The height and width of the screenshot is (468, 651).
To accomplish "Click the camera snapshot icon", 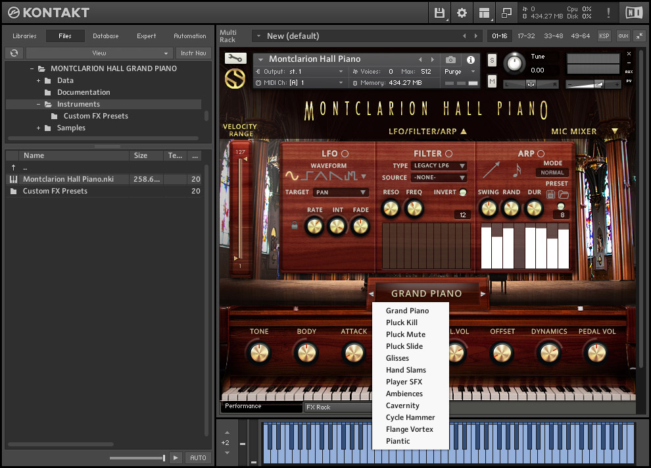I will click(x=450, y=60).
